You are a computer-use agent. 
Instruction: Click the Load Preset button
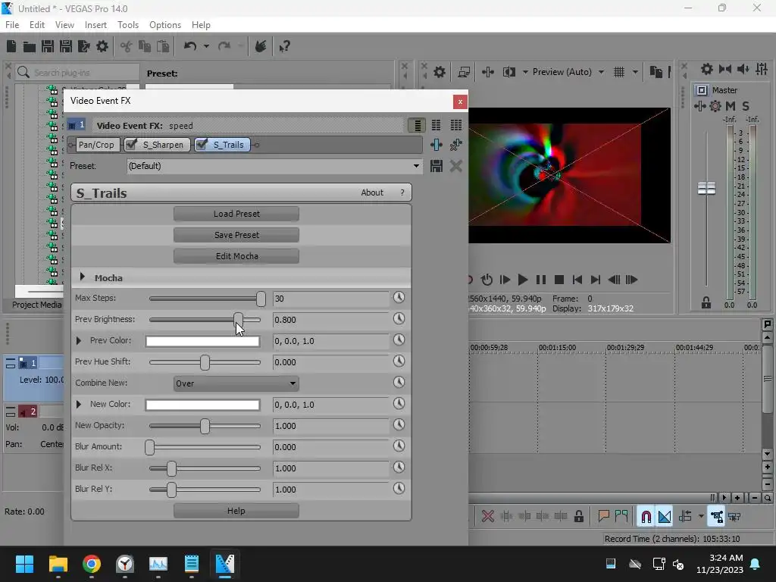pyautogui.click(x=236, y=214)
